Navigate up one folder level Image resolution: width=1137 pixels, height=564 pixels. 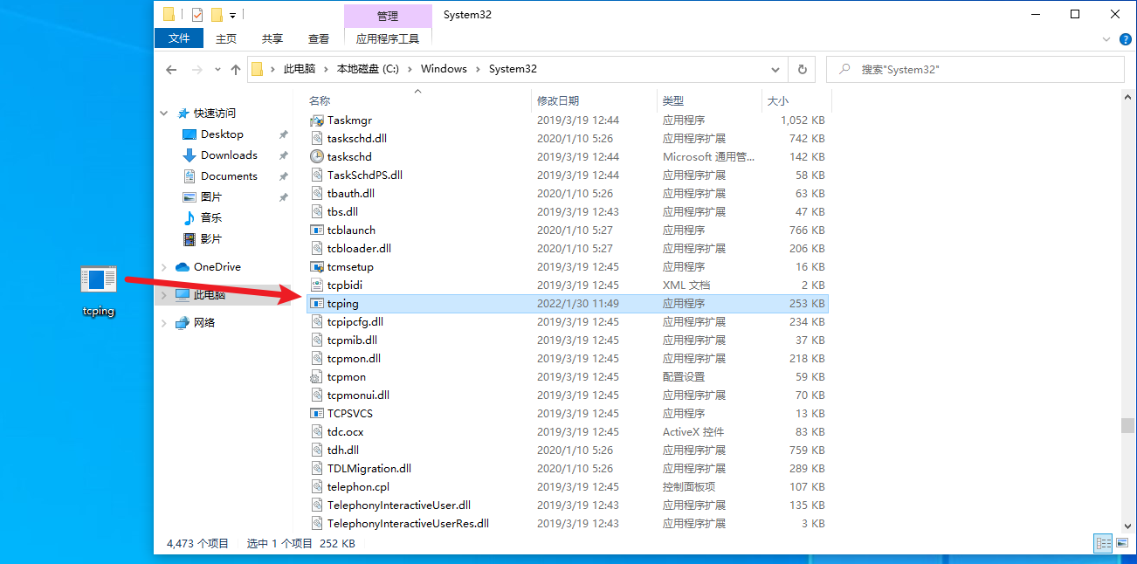(235, 69)
